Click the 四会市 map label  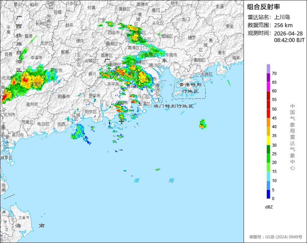pos(114,32)
